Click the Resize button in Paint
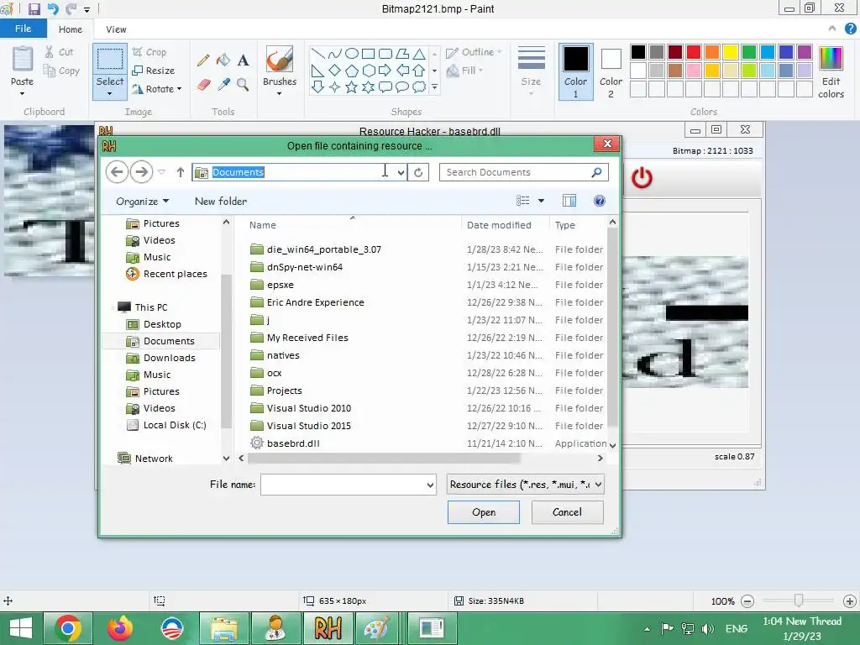This screenshot has width=860, height=645. tap(154, 71)
